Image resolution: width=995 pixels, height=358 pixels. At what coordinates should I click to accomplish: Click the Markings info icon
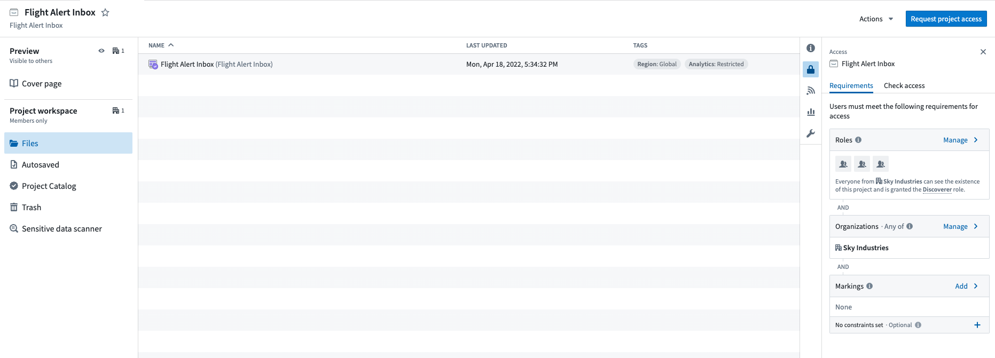click(x=869, y=286)
